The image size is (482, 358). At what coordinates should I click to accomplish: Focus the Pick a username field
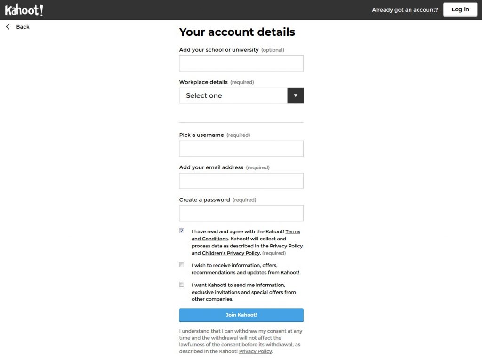pyautogui.click(x=241, y=149)
